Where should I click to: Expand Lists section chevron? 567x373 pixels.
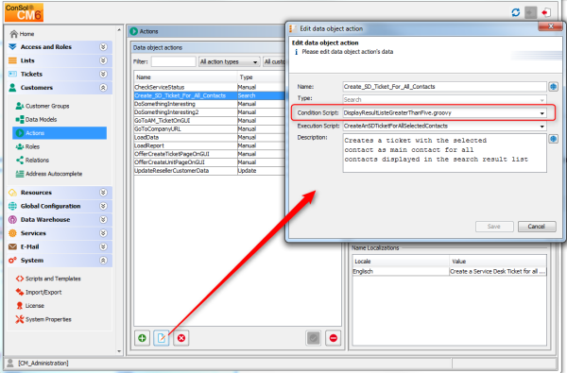point(103,60)
